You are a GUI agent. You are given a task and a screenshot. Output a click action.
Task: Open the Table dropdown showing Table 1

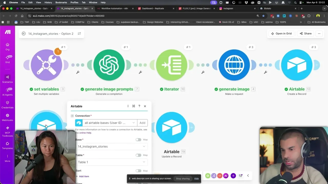click(x=111, y=162)
